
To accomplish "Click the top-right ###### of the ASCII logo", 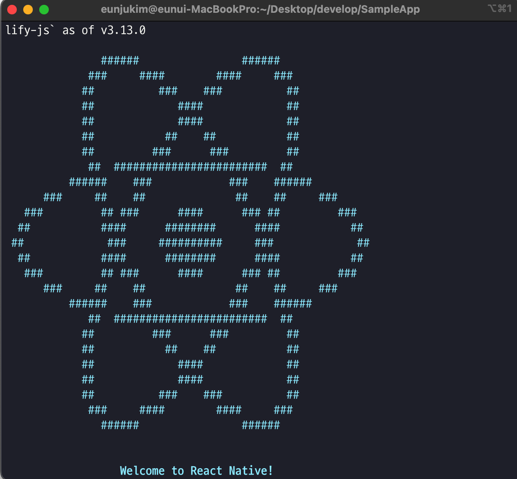I will [x=261, y=60].
